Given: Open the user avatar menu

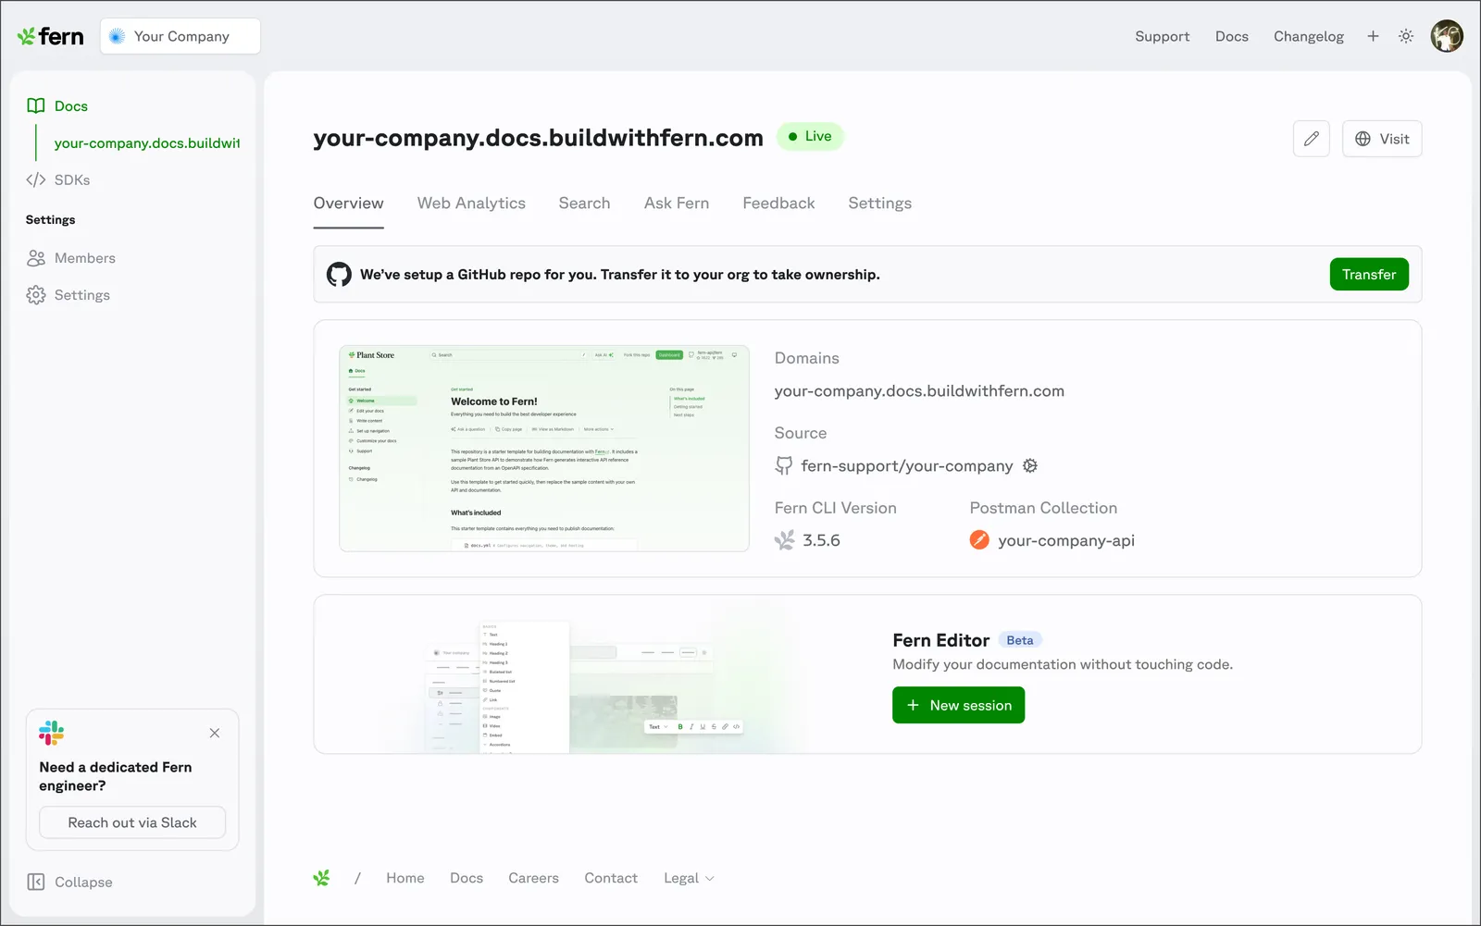Looking at the screenshot, I should (1447, 36).
